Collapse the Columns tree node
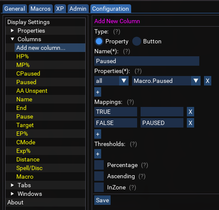219x210 pixels. coord(12,39)
